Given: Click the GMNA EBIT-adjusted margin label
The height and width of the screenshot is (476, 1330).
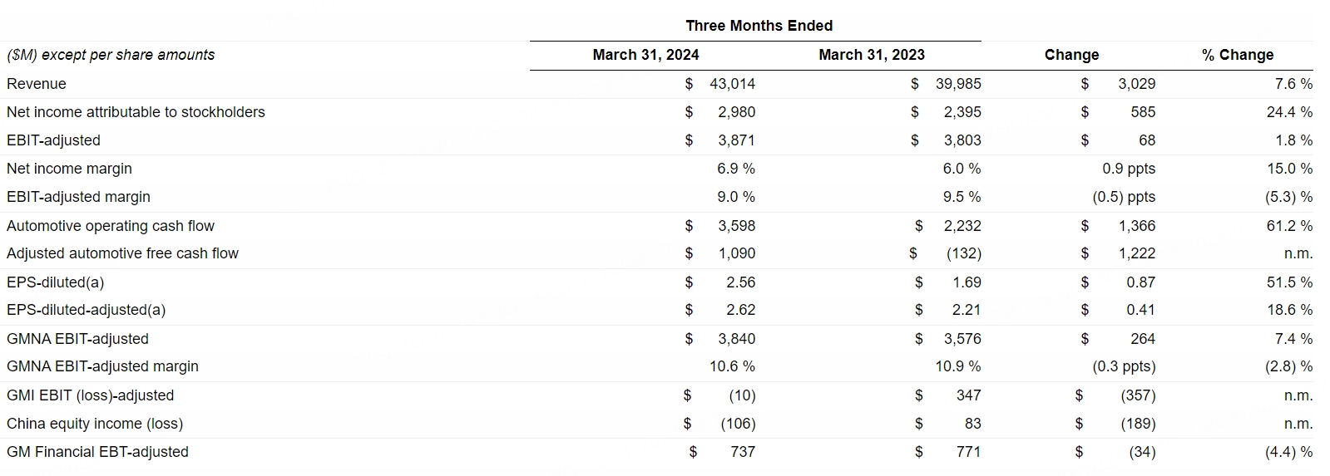Looking at the screenshot, I should [102, 366].
